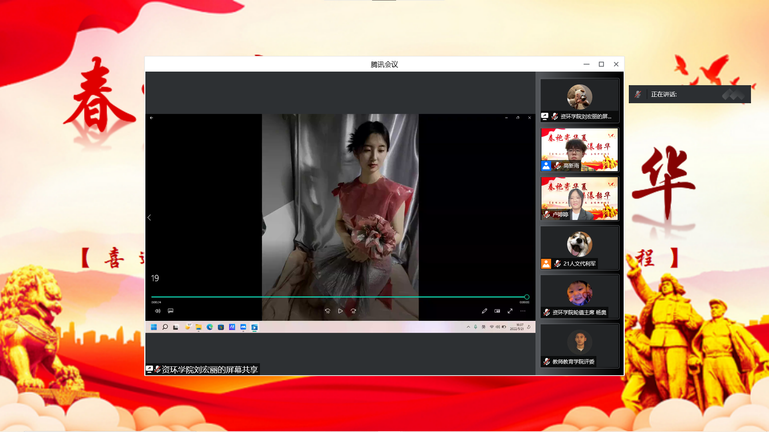Open Microsoft Edge in shared taskbar
The height and width of the screenshot is (432, 769).
point(209,327)
